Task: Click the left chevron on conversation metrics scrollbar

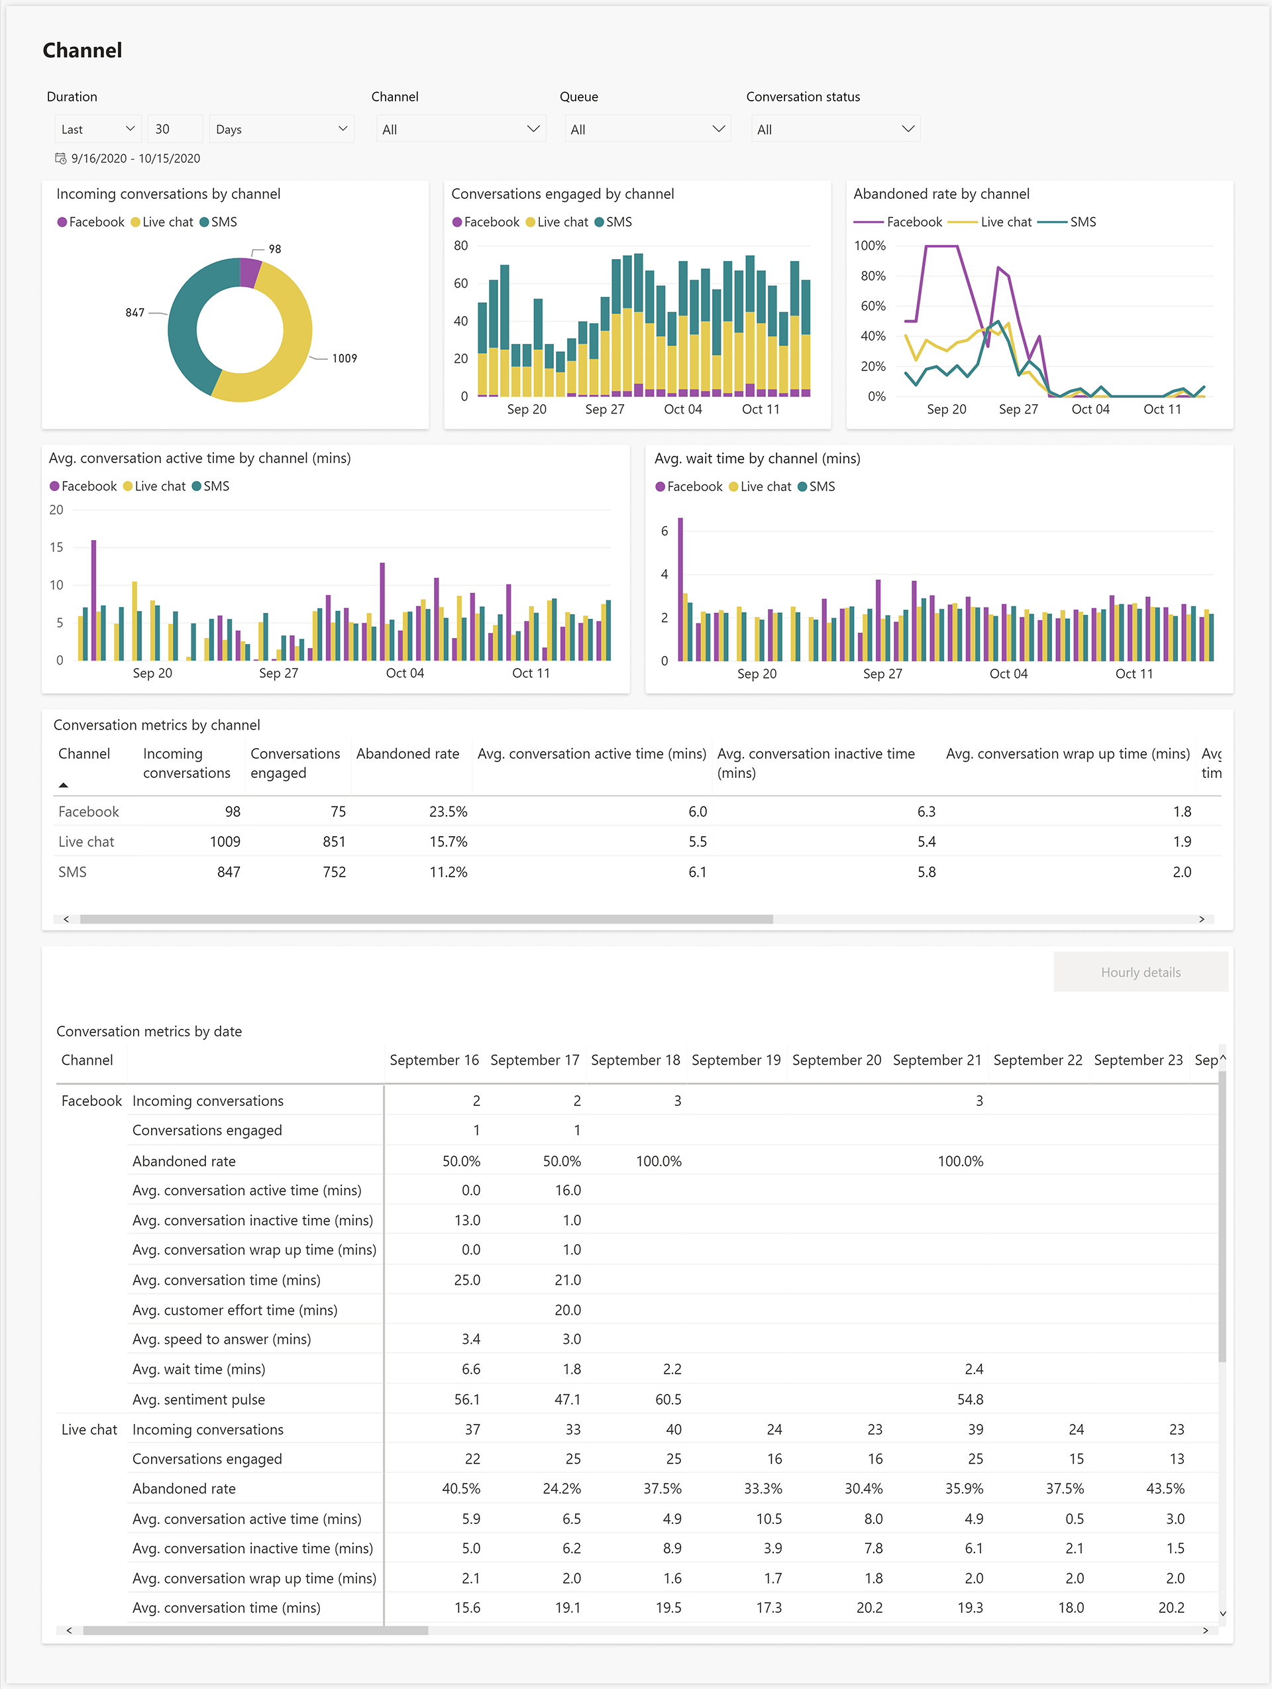Action: click(66, 918)
